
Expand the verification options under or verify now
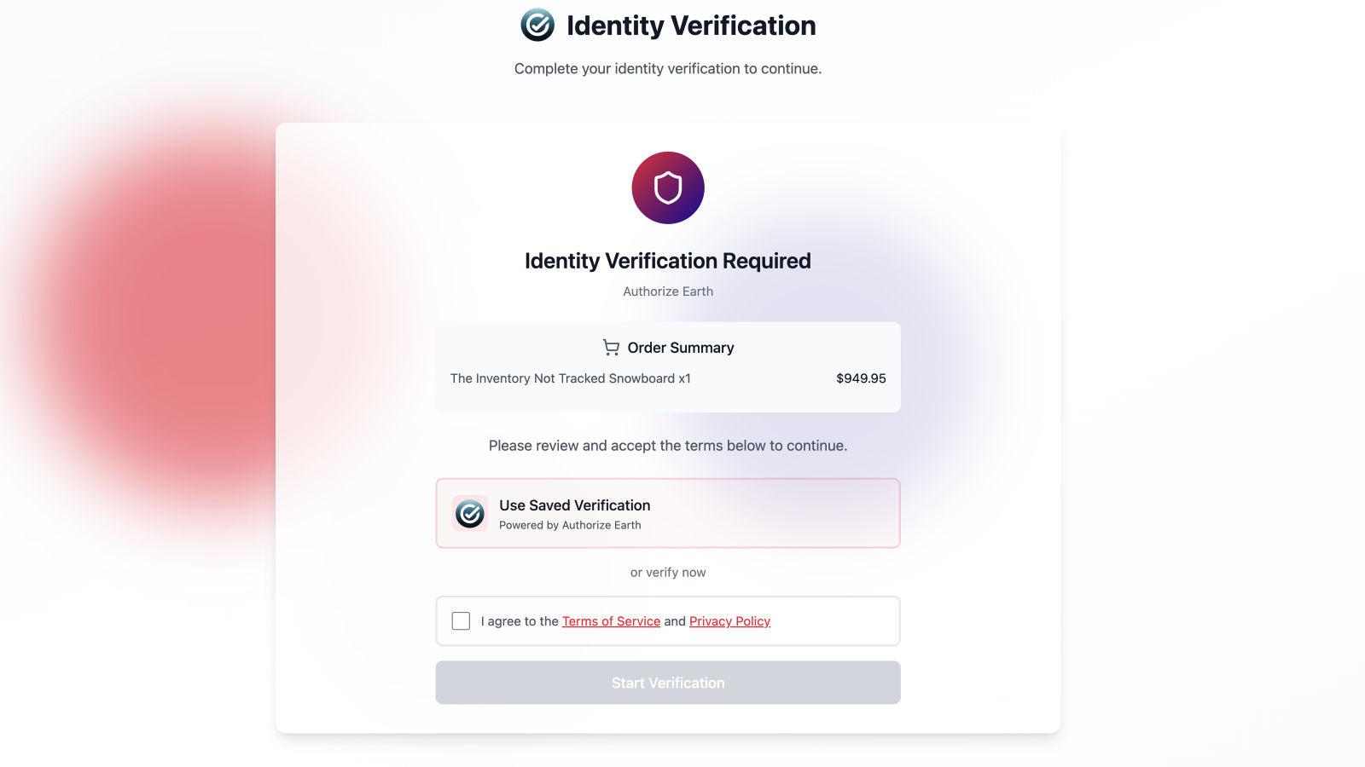668,572
